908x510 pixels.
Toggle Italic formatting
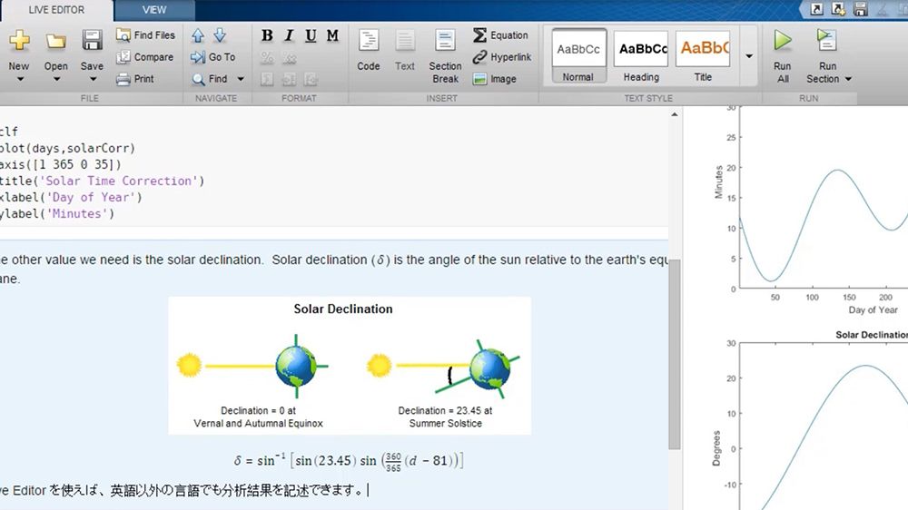click(289, 35)
